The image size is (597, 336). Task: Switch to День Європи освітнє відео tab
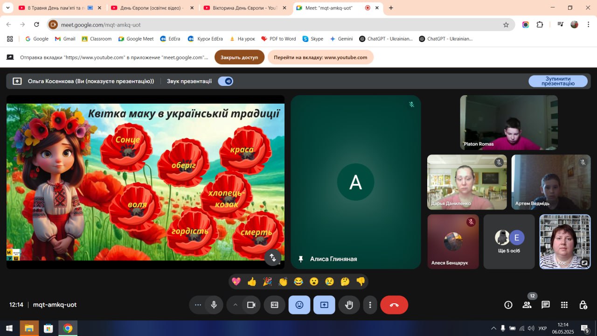click(148, 8)
